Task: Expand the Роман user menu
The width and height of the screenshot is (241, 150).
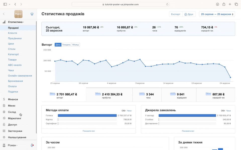Action: coord(13,145)
